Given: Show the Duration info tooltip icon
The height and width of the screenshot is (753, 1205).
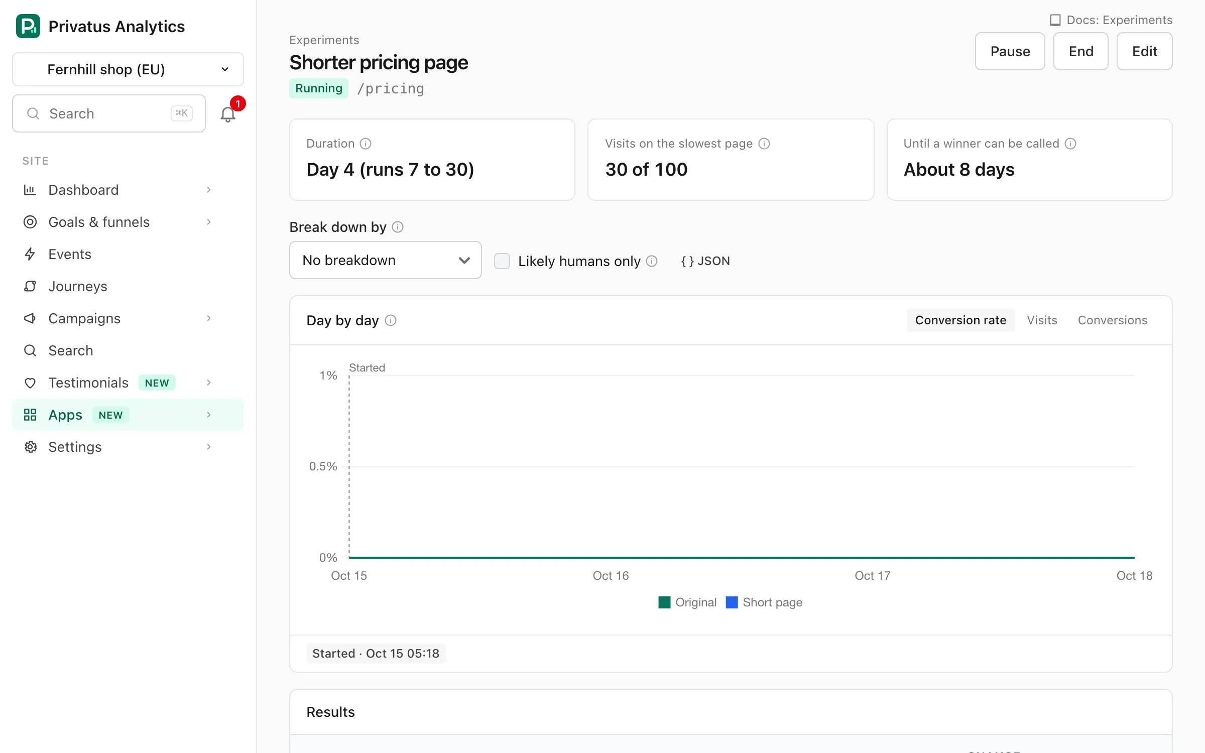Looking at the screenshot, I should (366, 144).
